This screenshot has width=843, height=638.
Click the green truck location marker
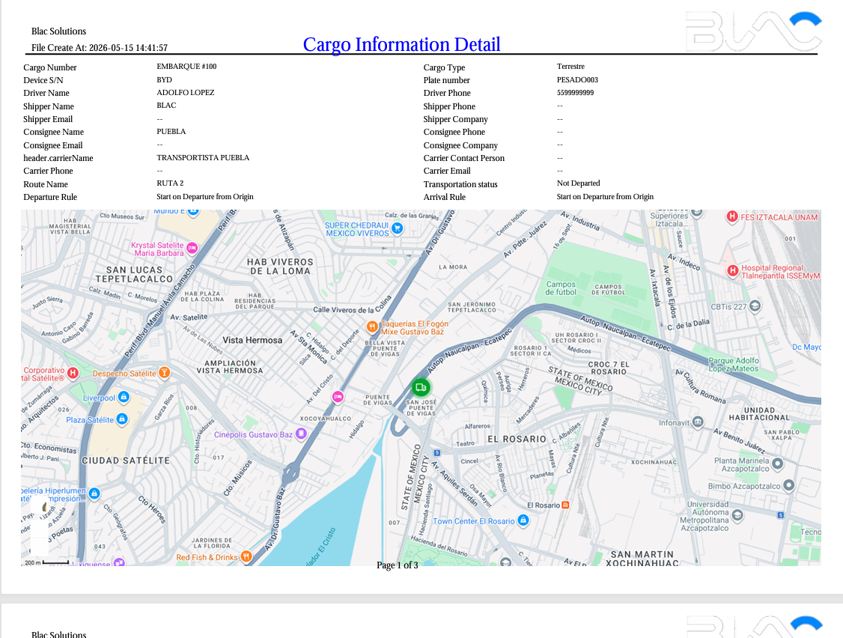tap(421, 387)
